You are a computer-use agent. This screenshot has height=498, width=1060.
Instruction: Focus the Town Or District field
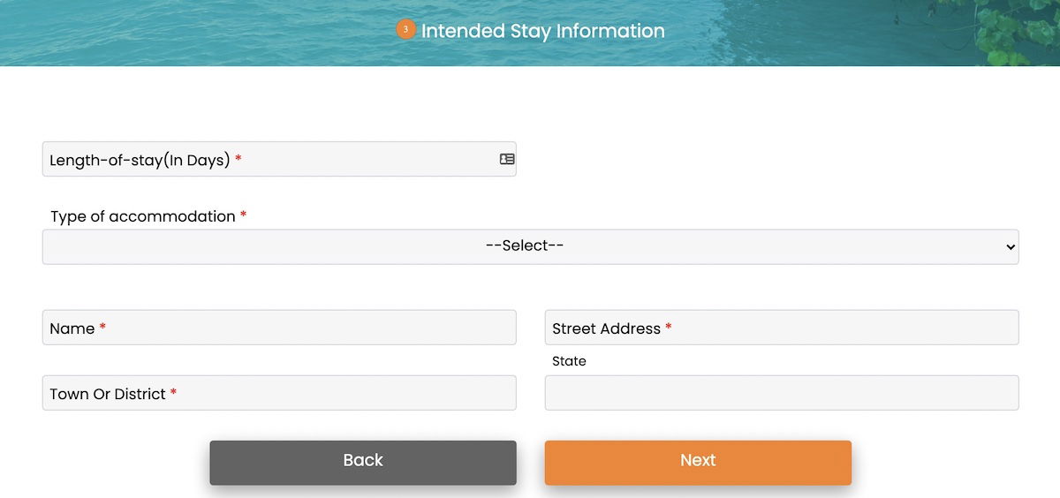(x=279, y=393)
